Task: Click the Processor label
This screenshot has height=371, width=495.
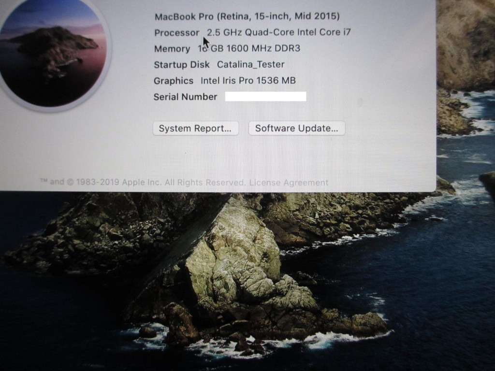Action: (x=177, y=32)
